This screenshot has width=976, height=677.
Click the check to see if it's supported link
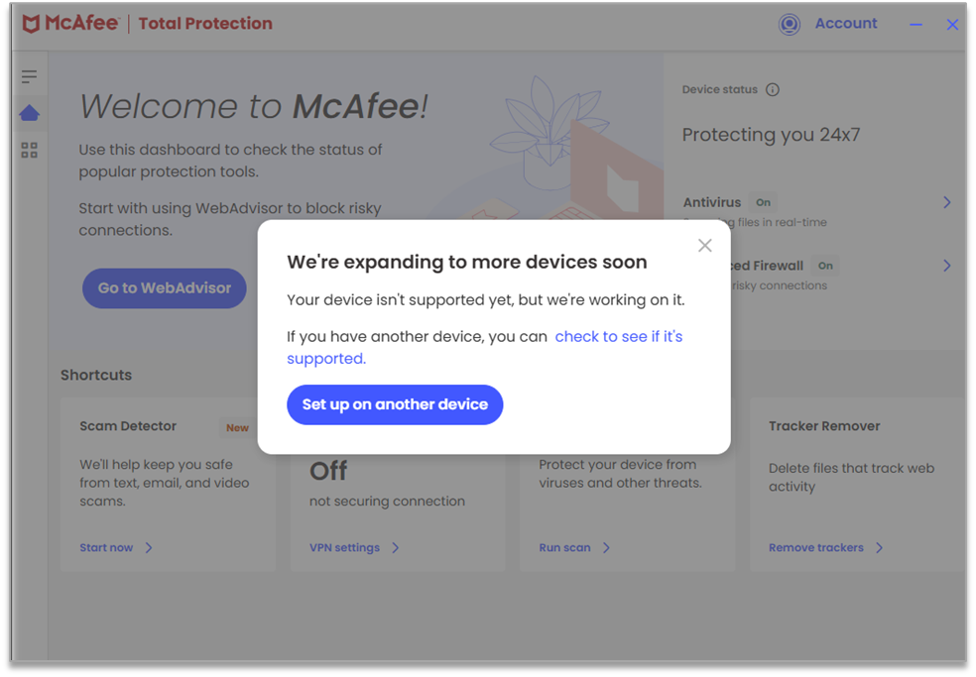pyautogui.click(x=618, y=336)
